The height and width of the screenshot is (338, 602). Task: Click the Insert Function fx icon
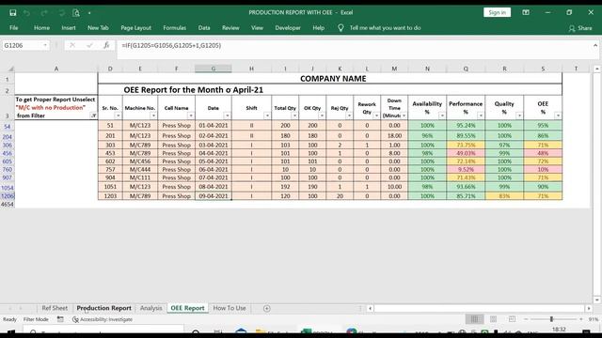tap(106, 45)
